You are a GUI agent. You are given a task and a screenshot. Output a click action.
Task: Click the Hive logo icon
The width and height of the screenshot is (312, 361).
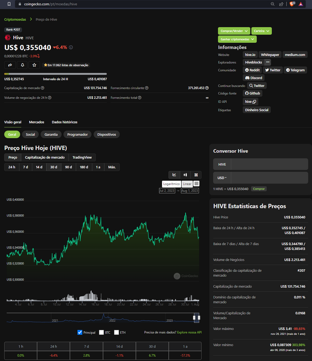click(x=8, y=37)
